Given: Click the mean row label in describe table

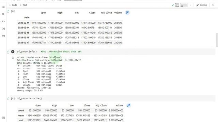Looking at the screenshot, I should [21, 116].
